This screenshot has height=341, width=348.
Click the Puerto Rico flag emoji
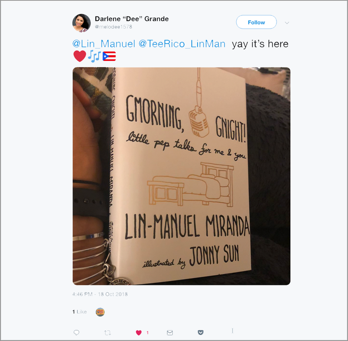(x=109, y=56)
